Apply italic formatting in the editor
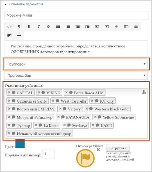Viewport: 152px width, 172px height. pos(39,27)
